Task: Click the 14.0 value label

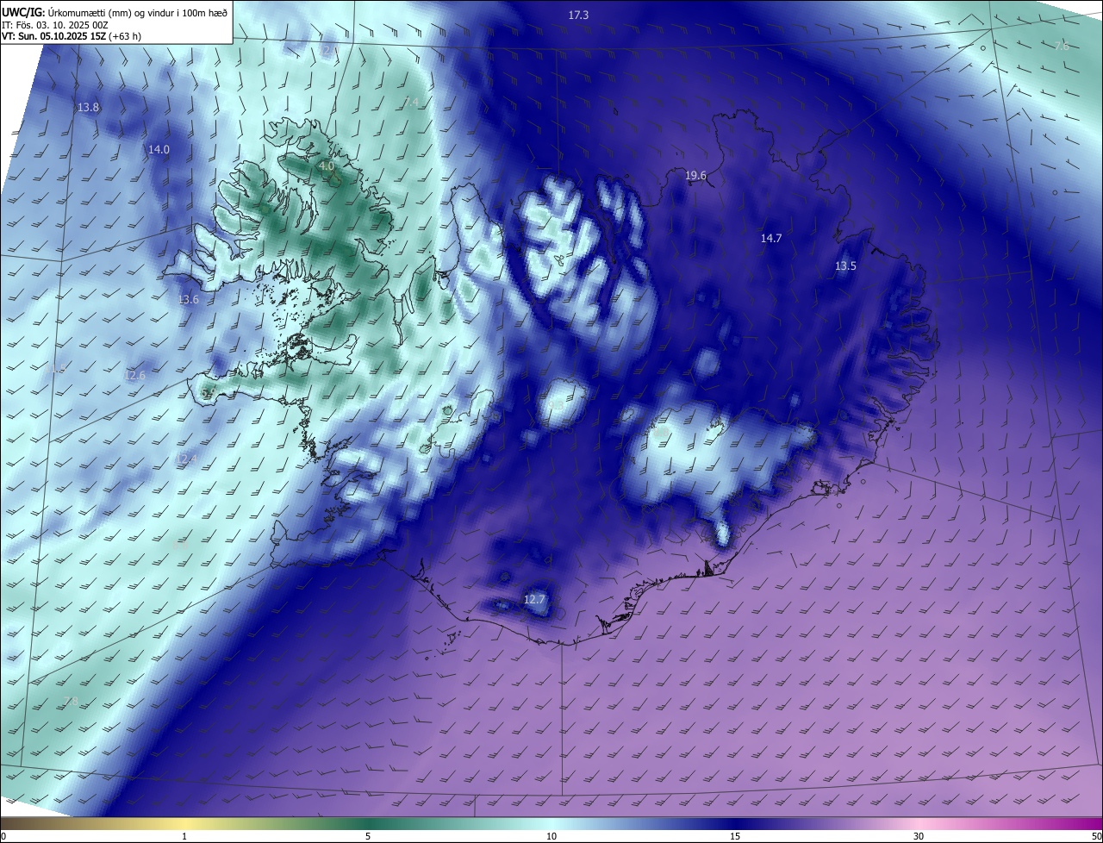Action: [x=159, y=149]
